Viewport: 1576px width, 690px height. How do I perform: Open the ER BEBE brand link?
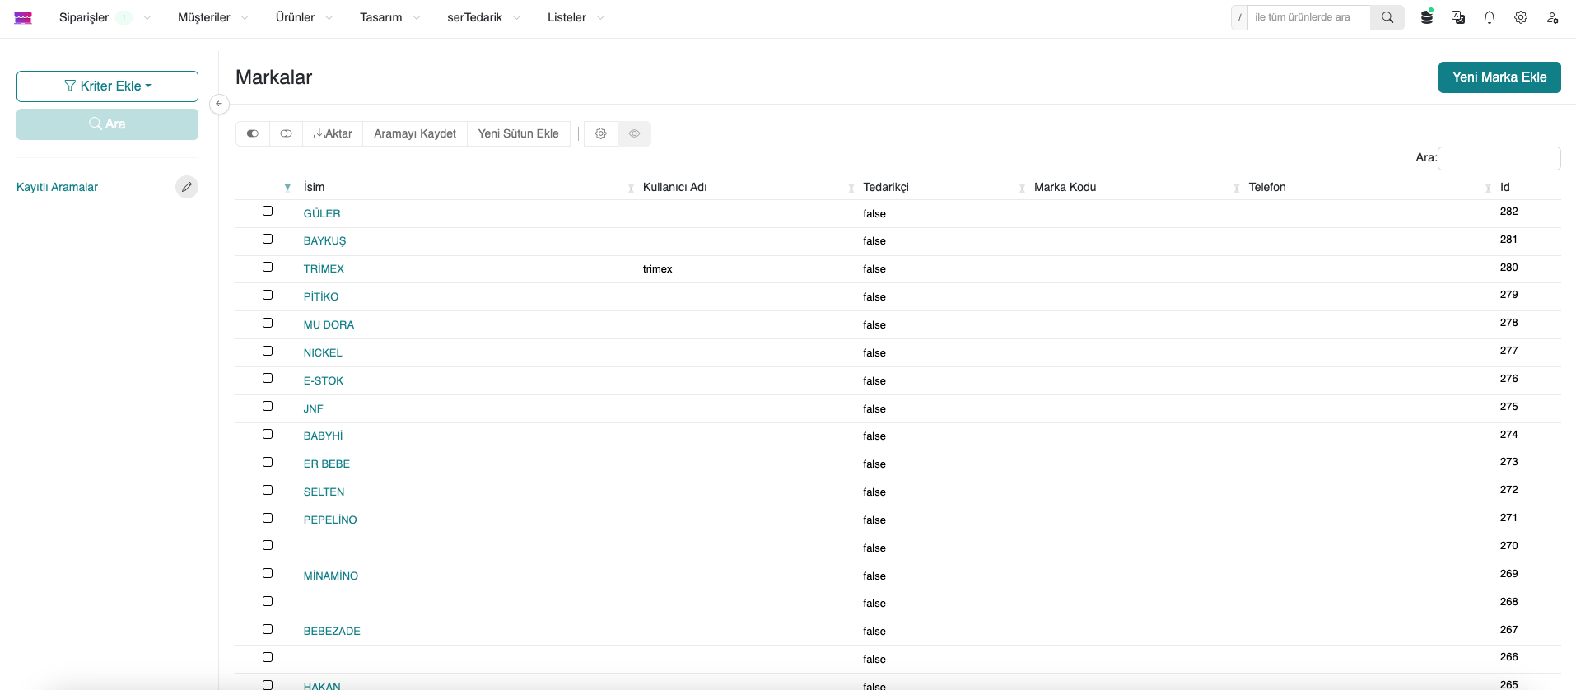pyautogui.click(x=327, y=464)
